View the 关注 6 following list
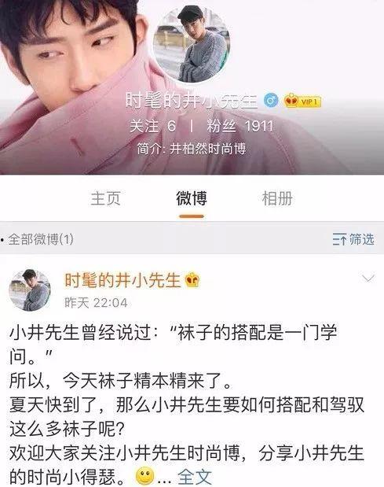Screen dimensions: 384x487 point(153,126)
